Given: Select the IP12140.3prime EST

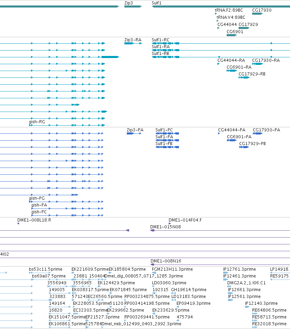Looking at the screenshot, I should click(247, 307).
